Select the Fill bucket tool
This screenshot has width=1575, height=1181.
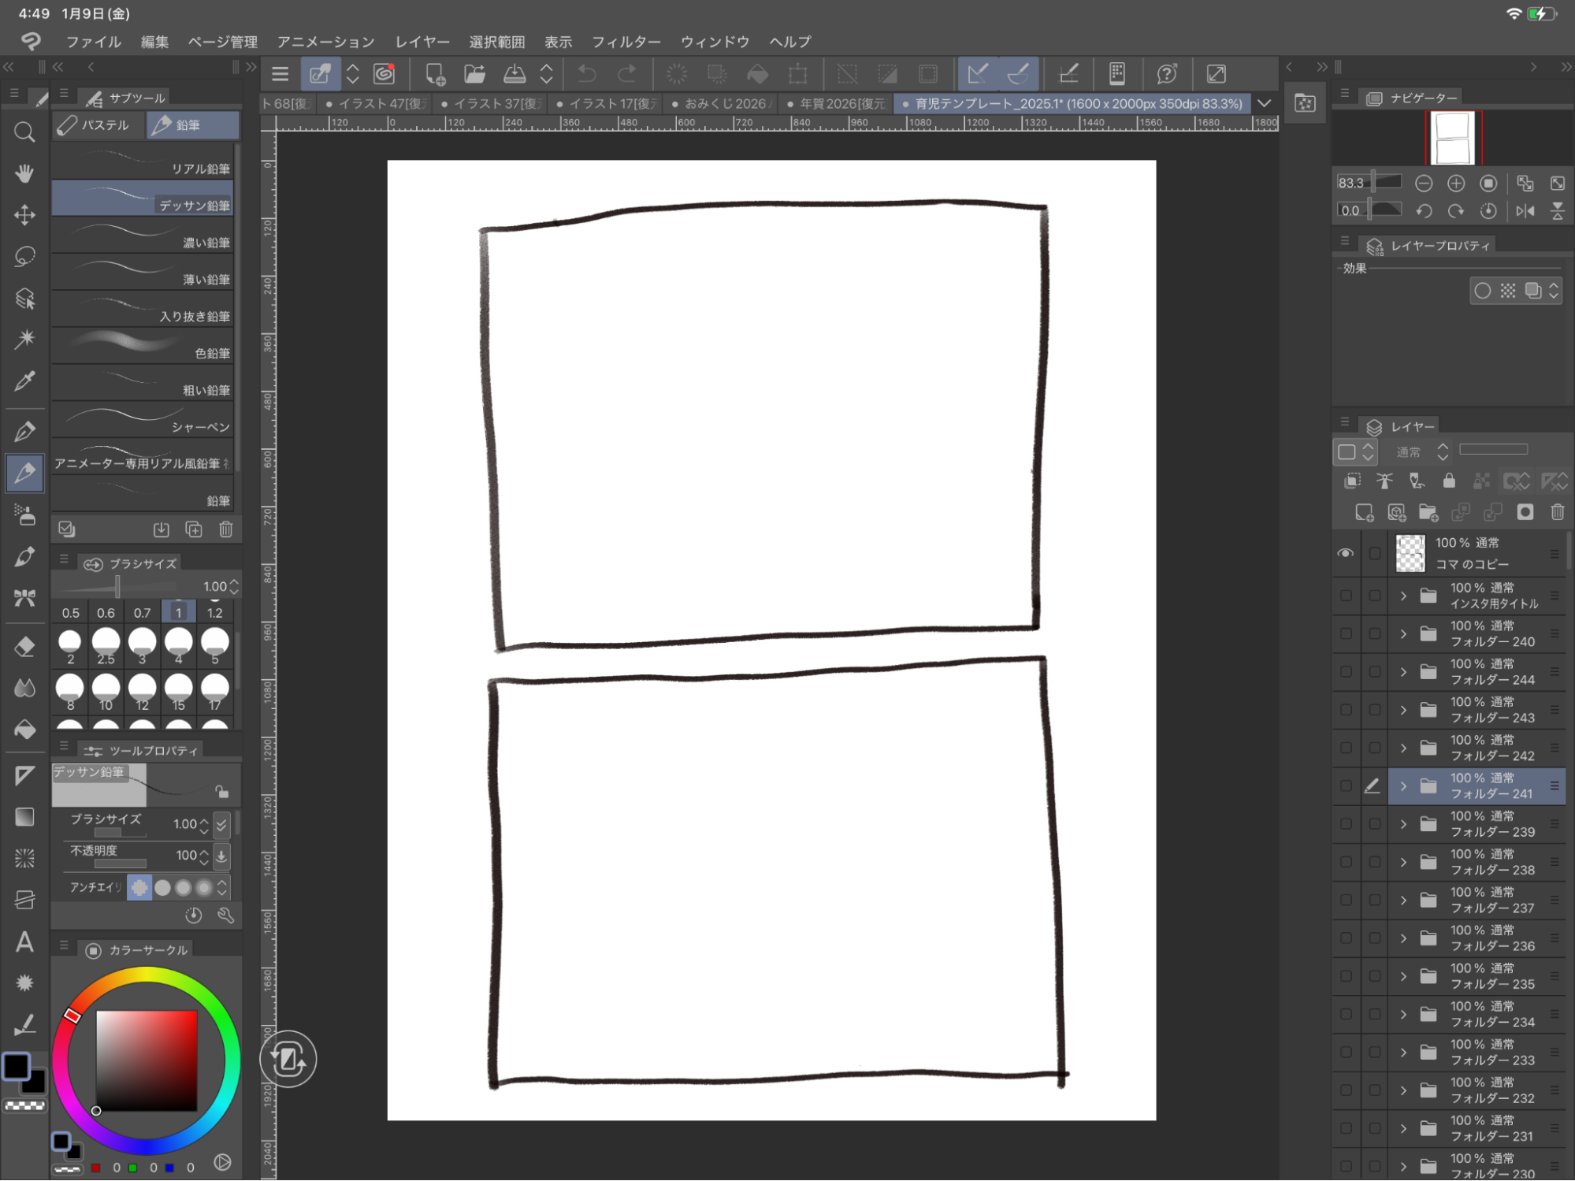pyautogui.click(x=24, y=730)
